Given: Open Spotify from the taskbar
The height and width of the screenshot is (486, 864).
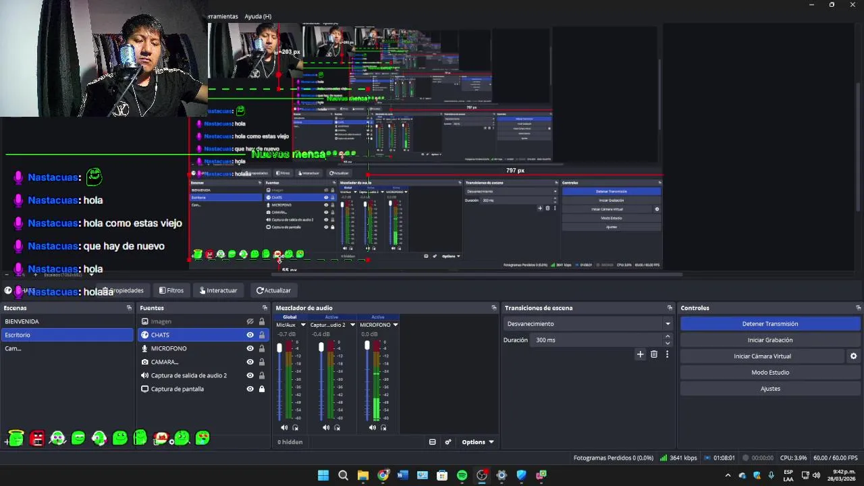Looking at the screenshot, I should coord(462,475).
